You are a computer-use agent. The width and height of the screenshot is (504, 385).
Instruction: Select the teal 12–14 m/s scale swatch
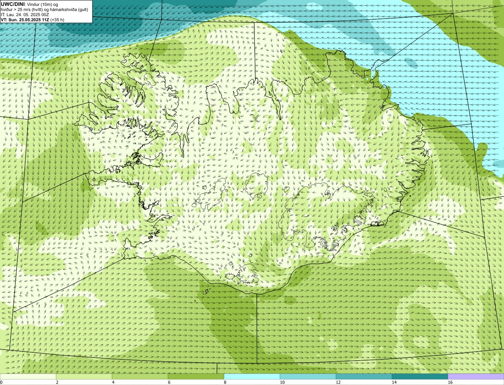pos(364,377)
